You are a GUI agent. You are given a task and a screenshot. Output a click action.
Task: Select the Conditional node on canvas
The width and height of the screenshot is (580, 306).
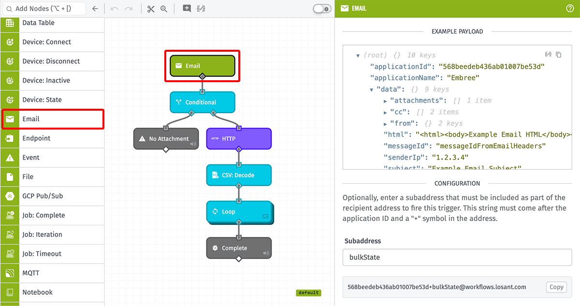click(x=202, y=102)
